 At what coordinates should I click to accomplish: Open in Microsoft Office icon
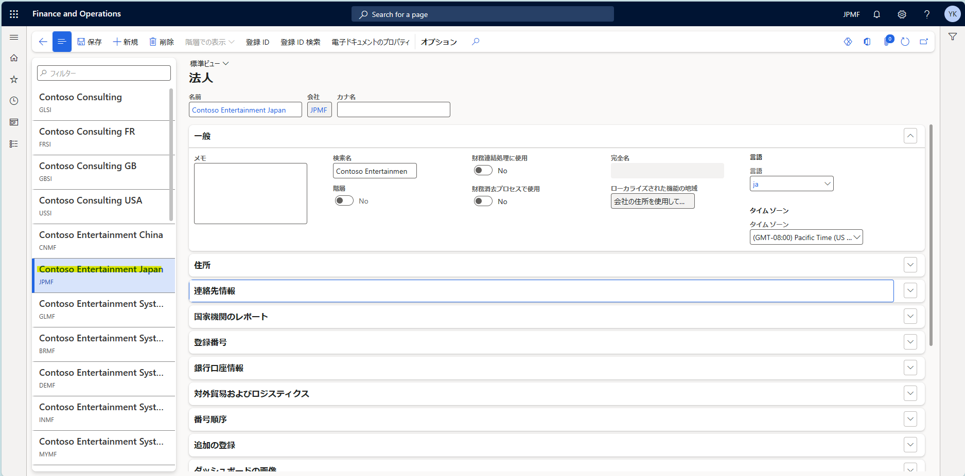pos(867,42)
